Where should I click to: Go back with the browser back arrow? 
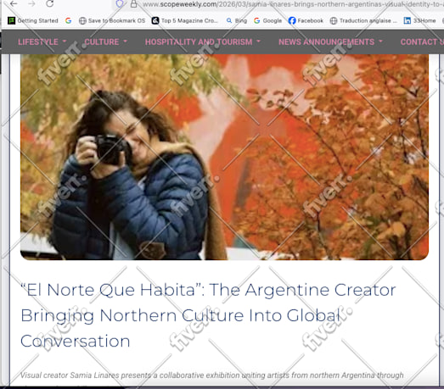click(x=14, y=3)
